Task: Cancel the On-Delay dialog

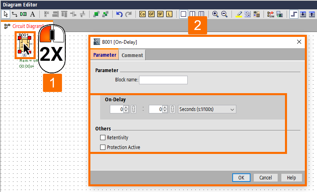Action: coord(266,177)
